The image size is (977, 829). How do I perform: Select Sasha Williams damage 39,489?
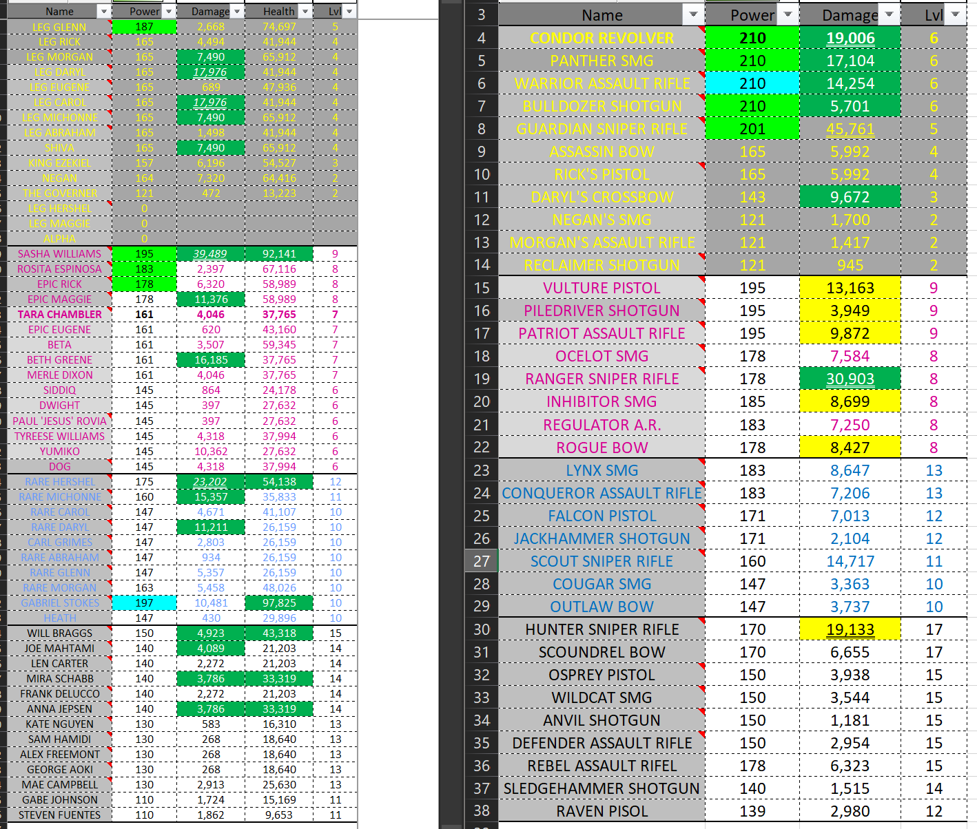[210, 254]
